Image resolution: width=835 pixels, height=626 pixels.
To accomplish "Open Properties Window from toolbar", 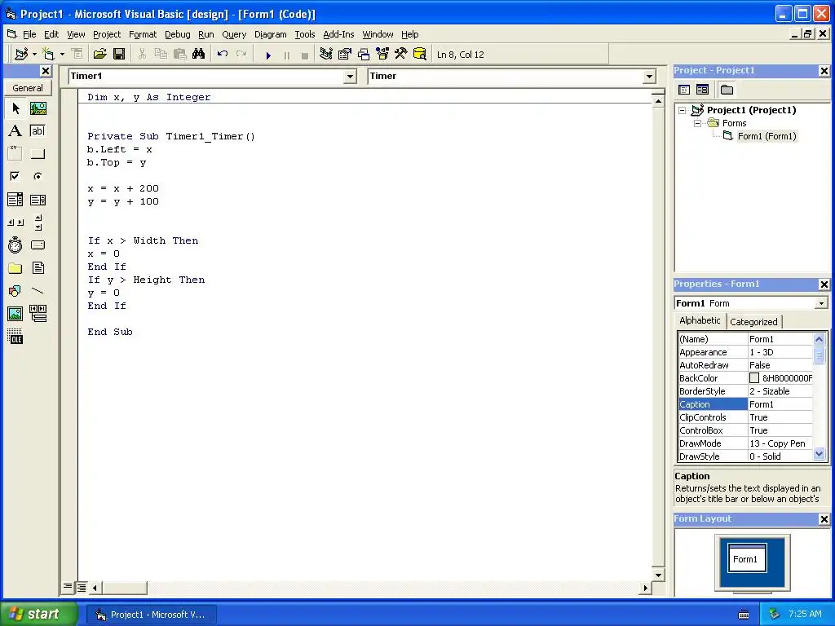I will [x=345, y=54].
